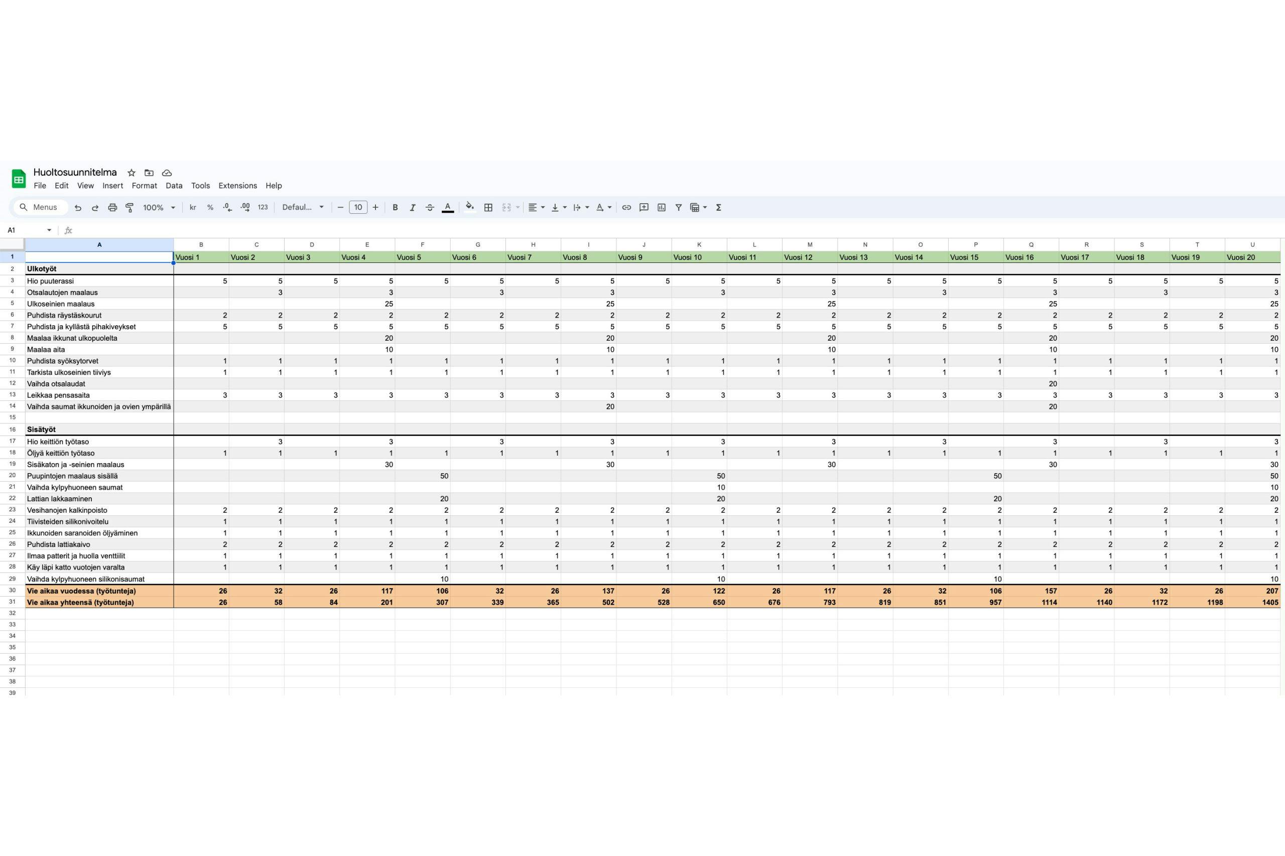Select column A header

click(99, 244)
